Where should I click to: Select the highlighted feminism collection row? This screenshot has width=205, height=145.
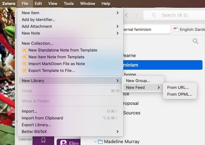(x=163, y=65)
